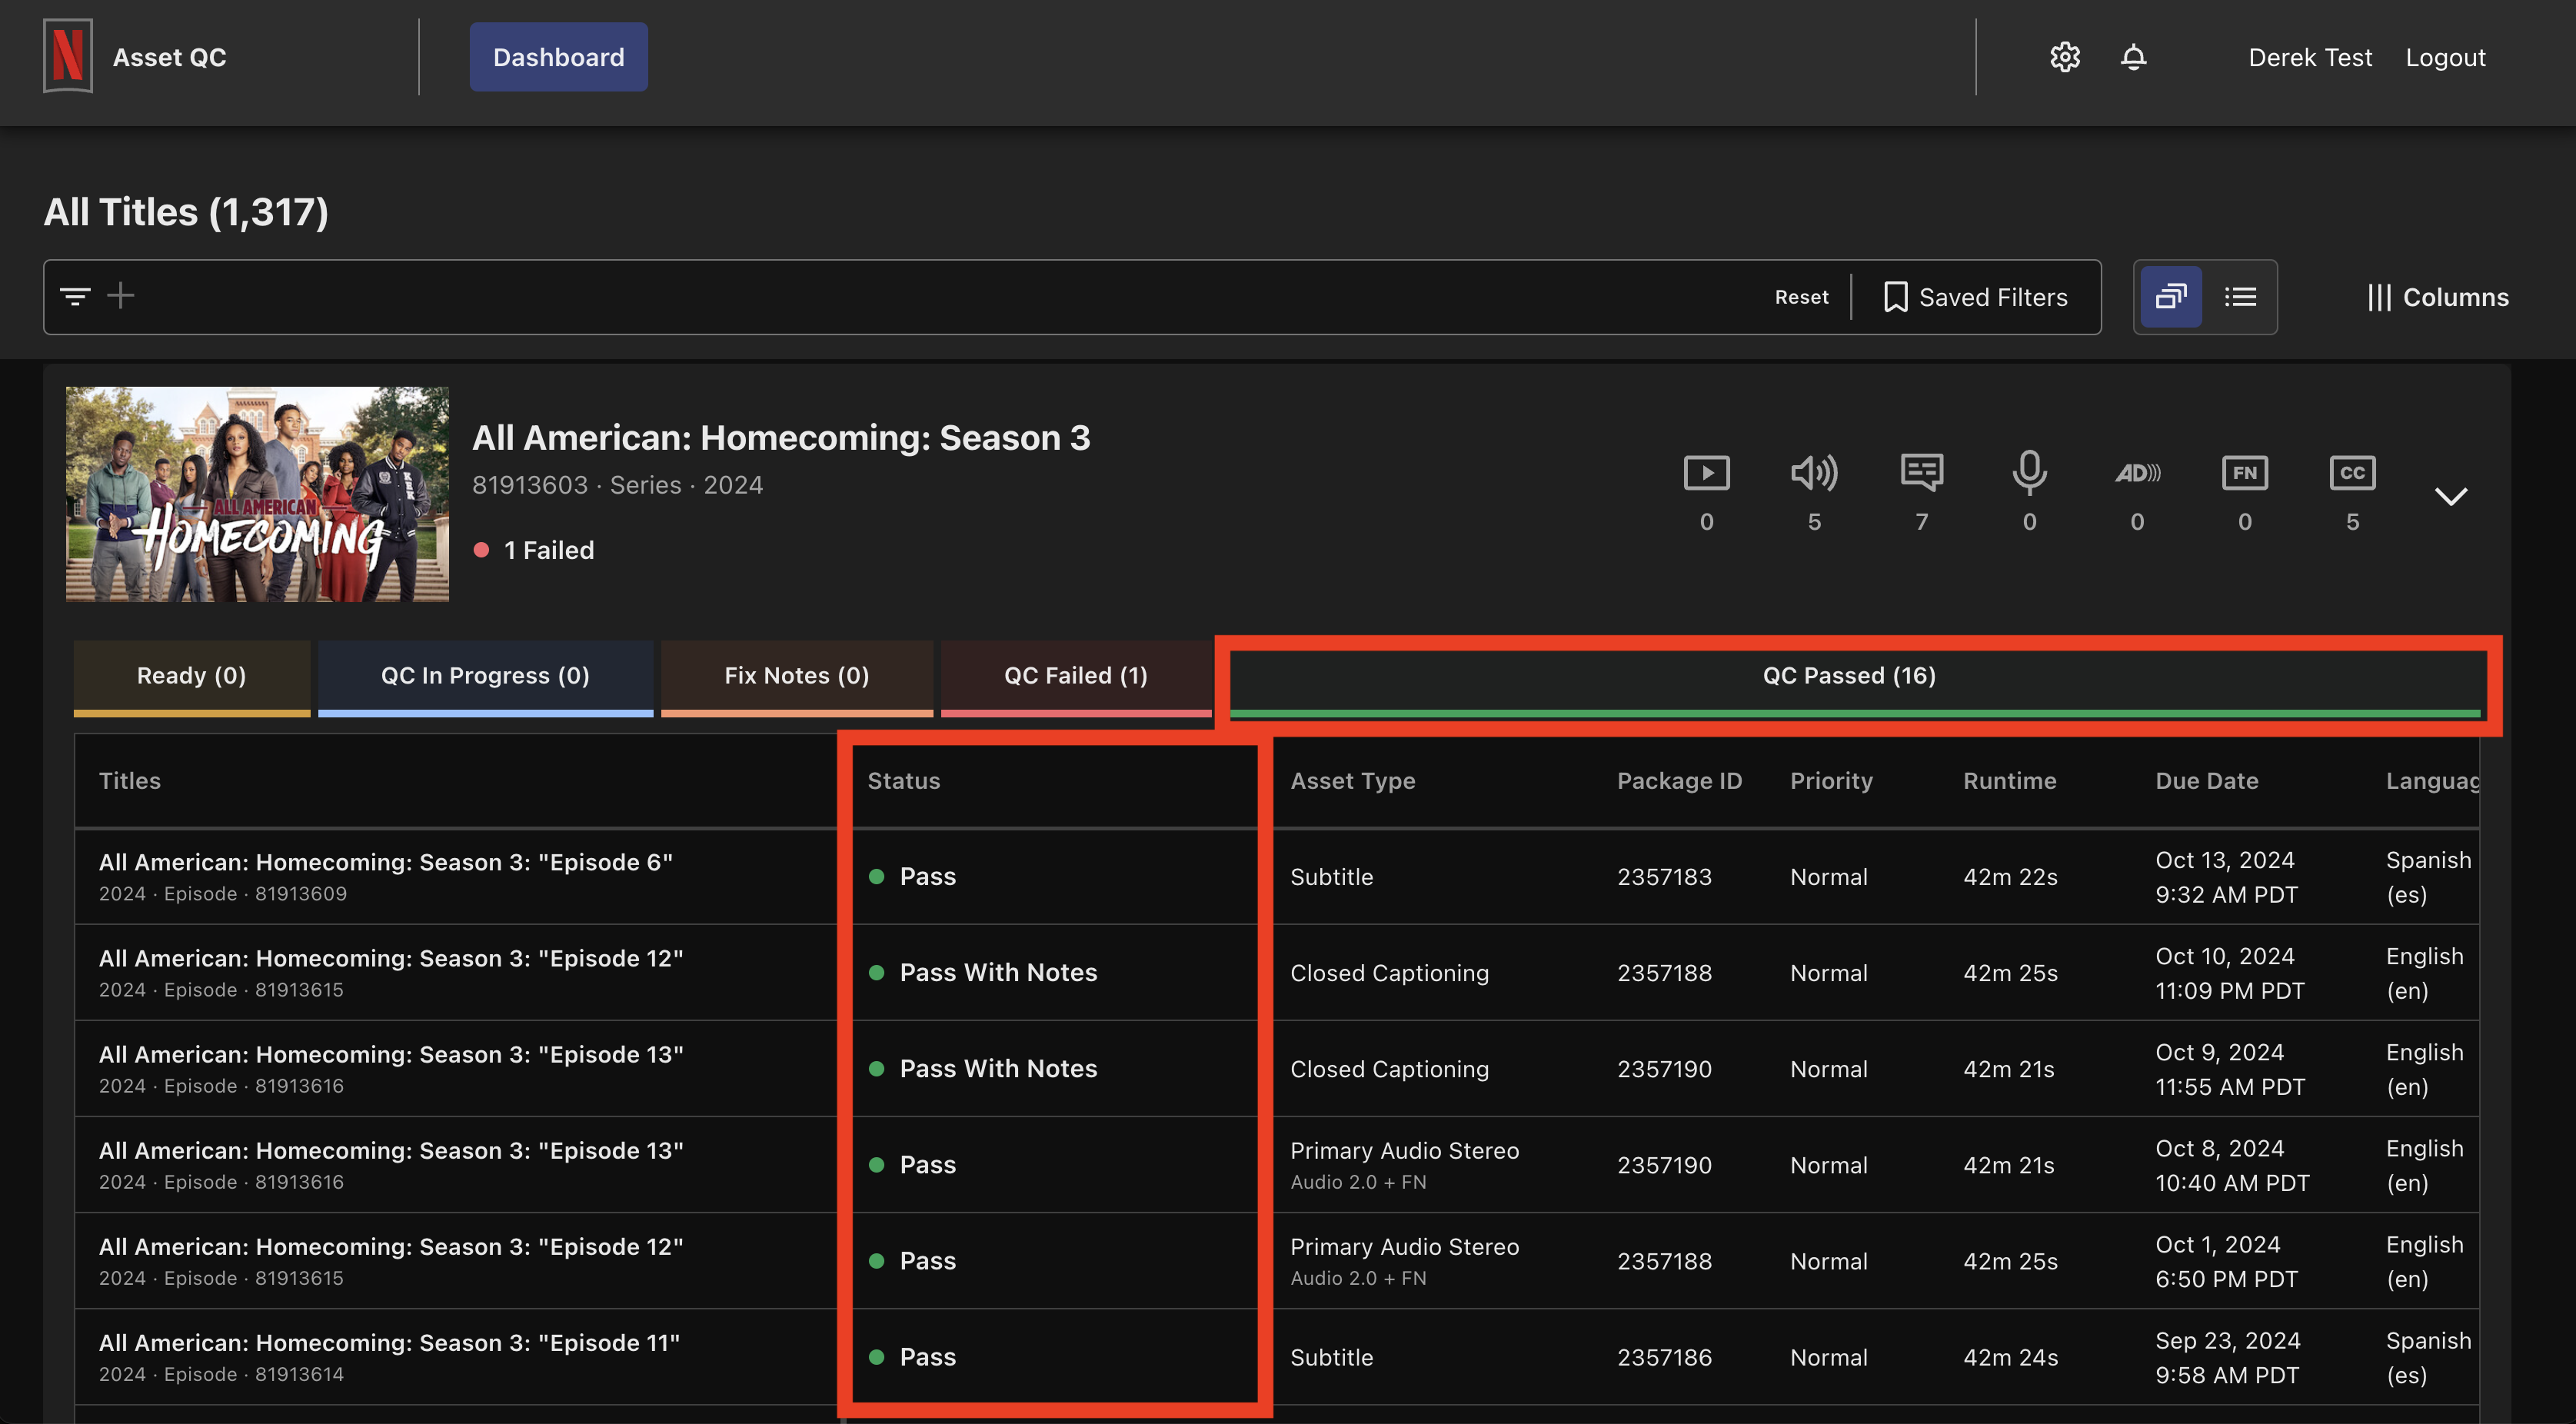Click the All American: Homecoming: Season 3 title
This screenshot has width=2576, height=1424.
pyautogui.click(x=781, y=438)
